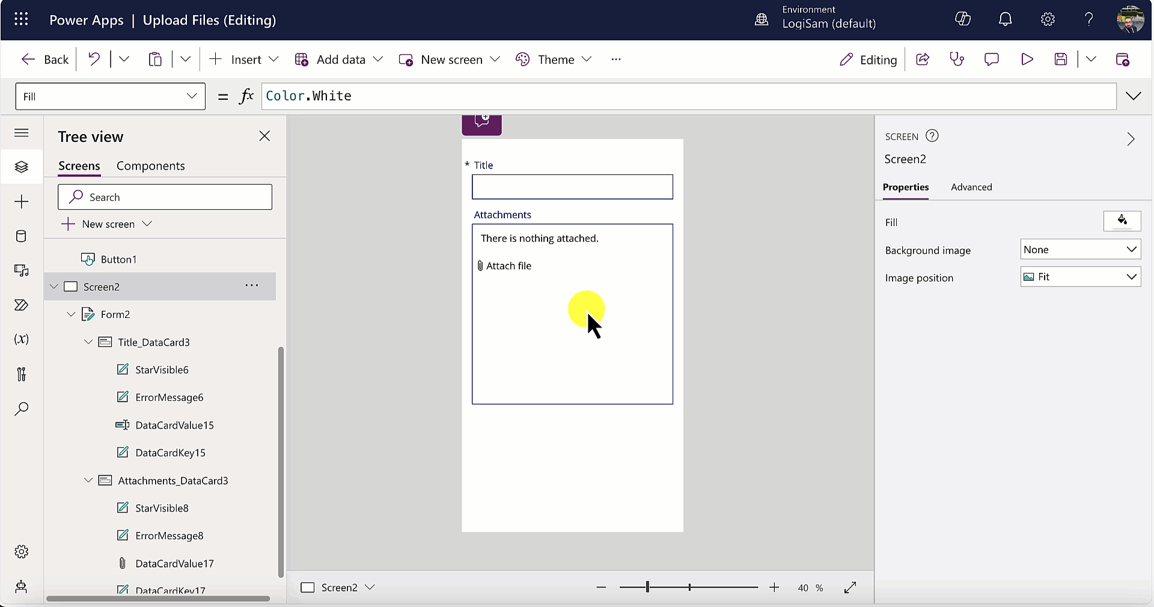Preview the app with Play icon

[x=1027, y=59]
